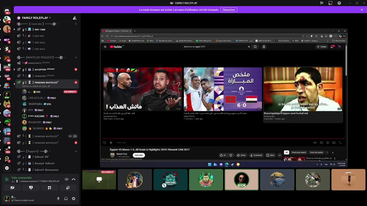The width and height of the screenshot is (367, 206).
Task: Click the video Share button
Action: pyautogui.click(x=241, y=155)
